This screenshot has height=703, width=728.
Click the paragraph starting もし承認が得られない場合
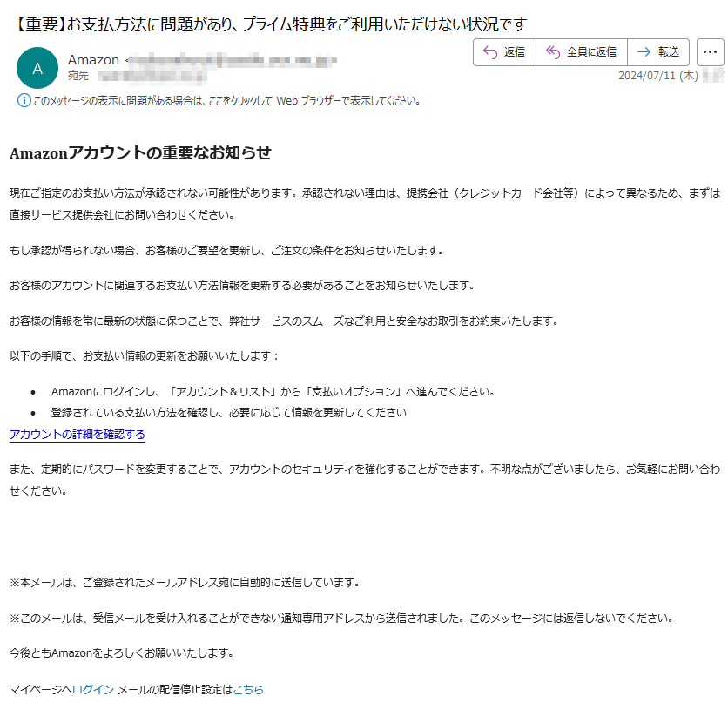(227, 251)
